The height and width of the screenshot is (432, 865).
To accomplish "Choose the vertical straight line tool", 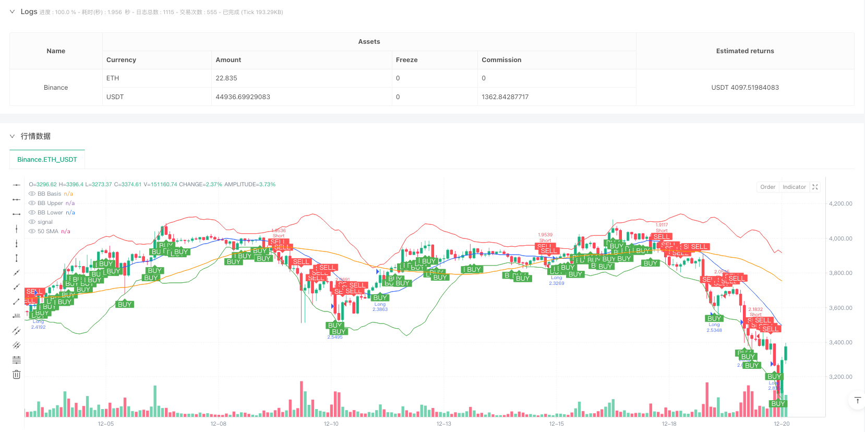I will [17, 229].
